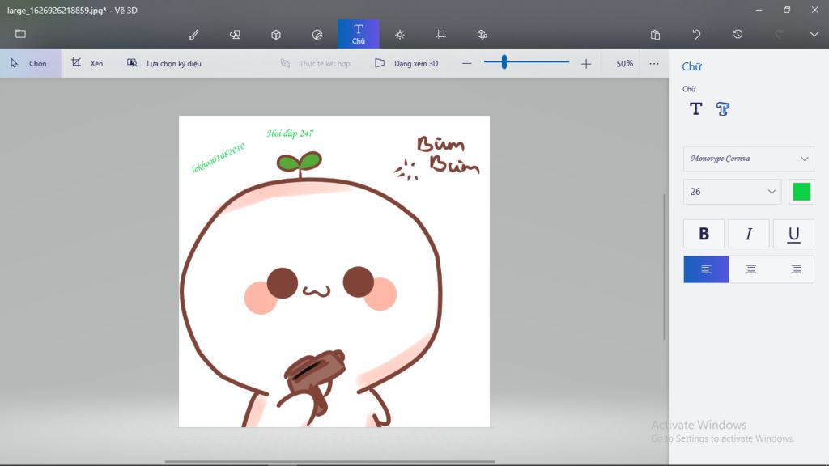
Task: Open the Menu folder icon
Action: (x=20, y=34)
